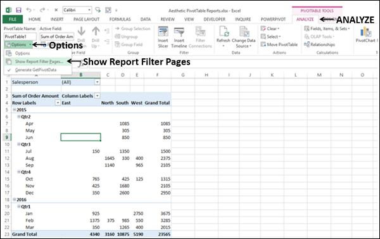Collapse the Qtr3 group toggle
Screen dimensions: 380x239
[18, 145]
